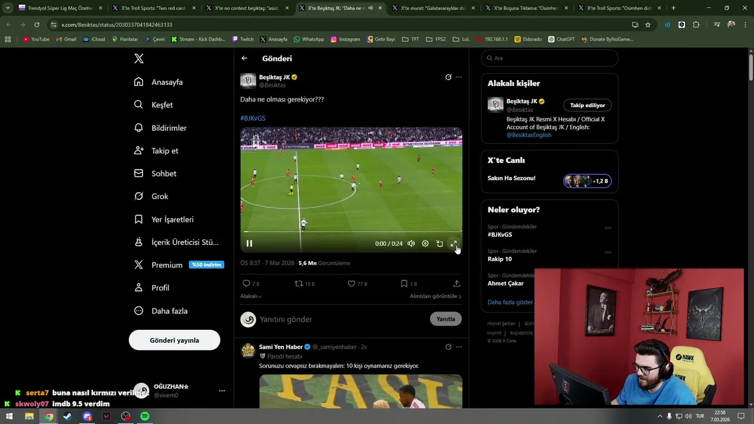This screenshot has height=424, width=754.
Task: Click the Gönderi yayınla button
Action: (174, 340)
